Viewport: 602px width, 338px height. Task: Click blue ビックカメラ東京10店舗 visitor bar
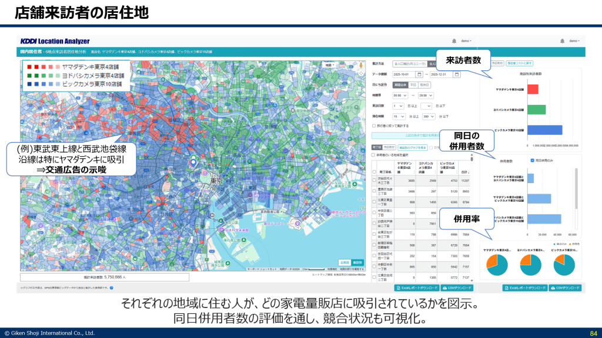(545, 130)
